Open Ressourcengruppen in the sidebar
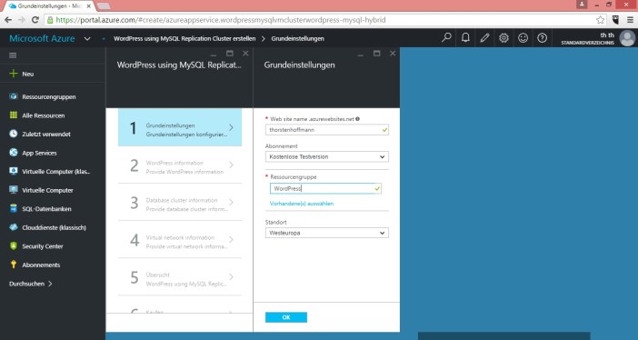The width and height of the screenshot is (638, 340). 49,96
